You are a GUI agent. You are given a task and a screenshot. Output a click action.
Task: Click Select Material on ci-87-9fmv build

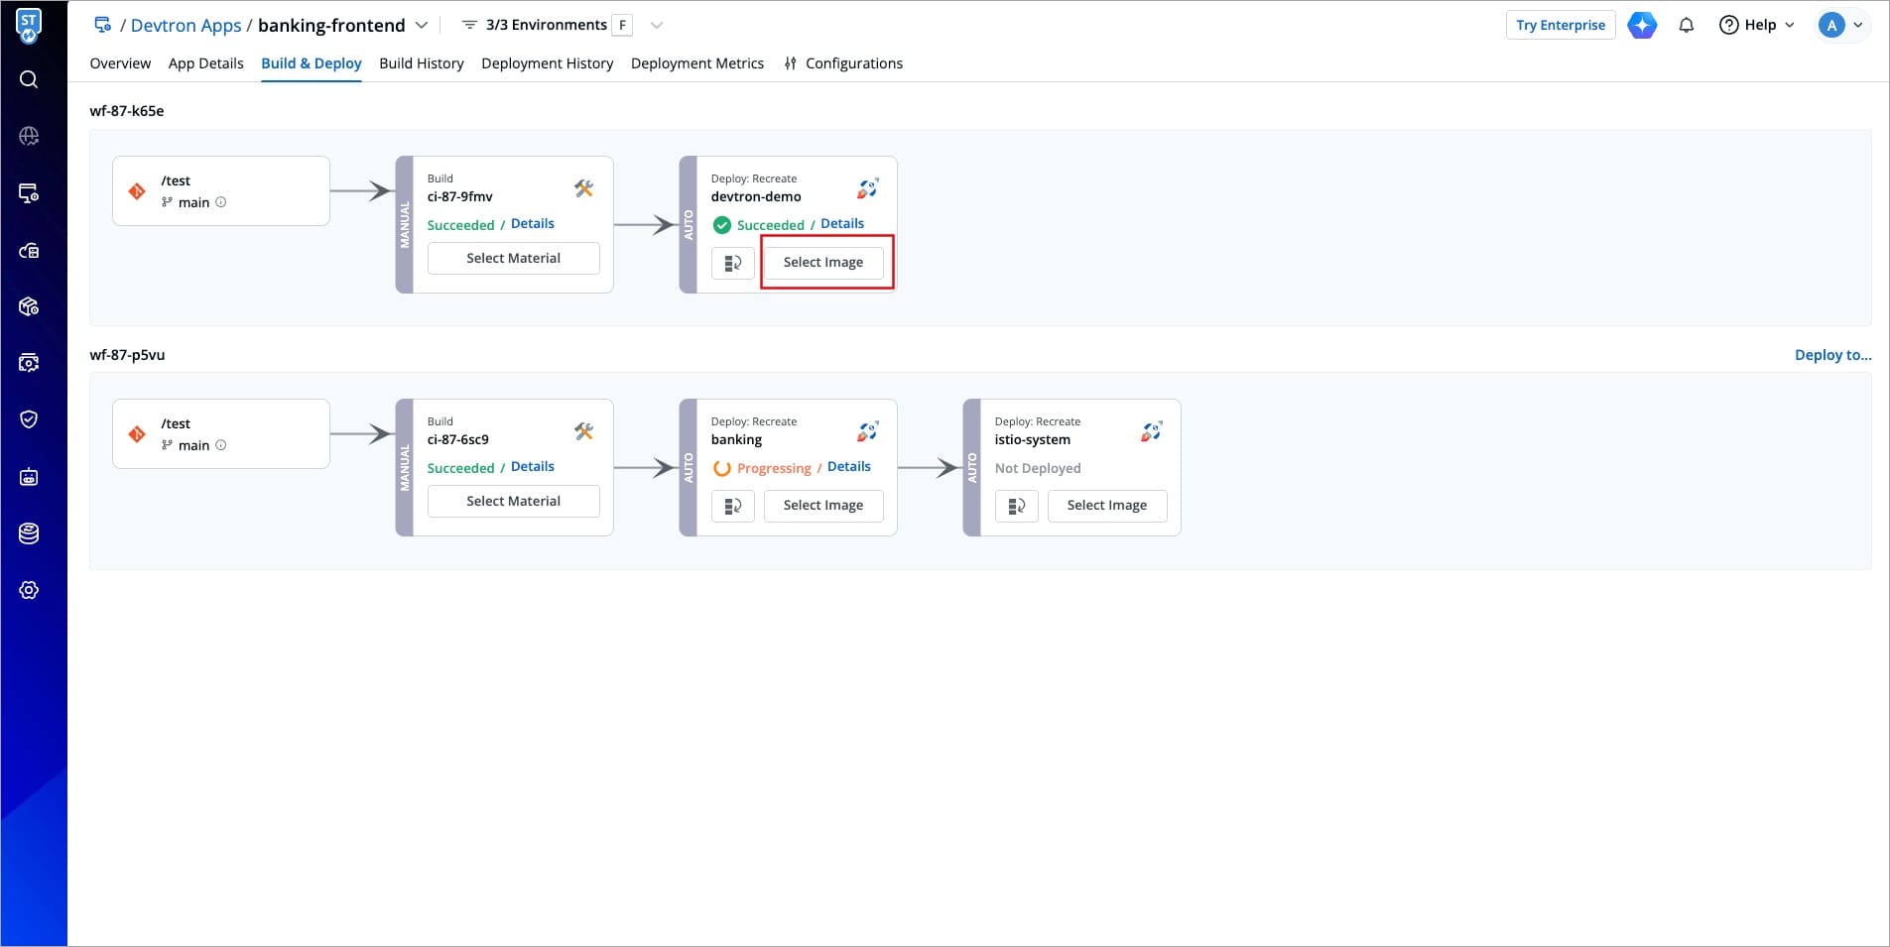[x=513, y=258]
